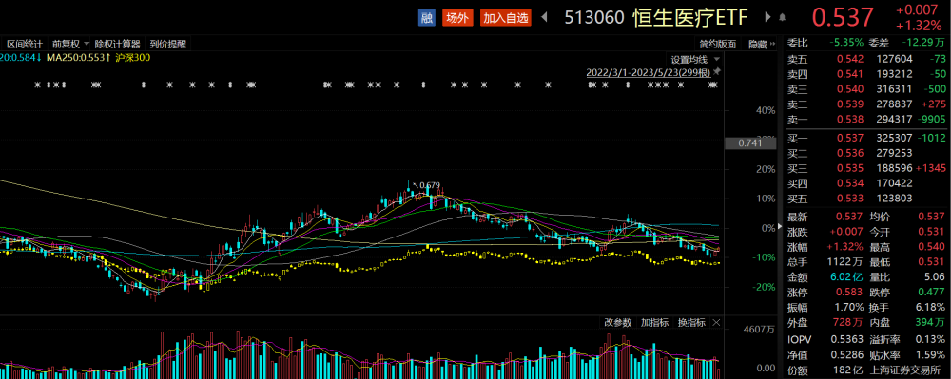Select the 买三 bid row at 0.535
The height and width of the screenshot is (379, 951).
(867, 169)
